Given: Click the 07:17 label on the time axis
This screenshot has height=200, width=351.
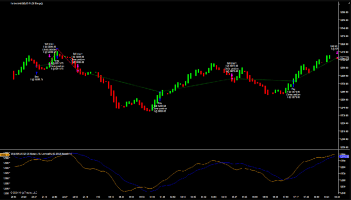Looking at the screenshot, I should pyautogui.click(x=296, y=197).
